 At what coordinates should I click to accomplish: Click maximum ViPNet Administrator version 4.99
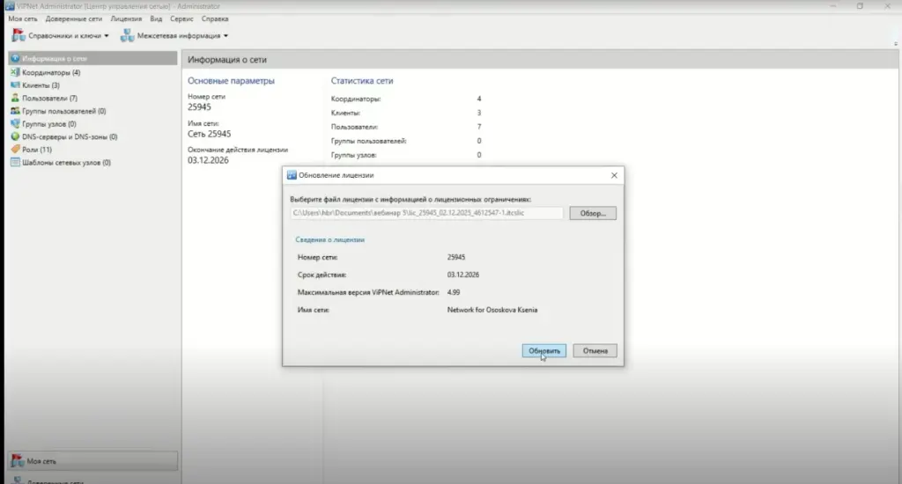click(x=454, y=292)
